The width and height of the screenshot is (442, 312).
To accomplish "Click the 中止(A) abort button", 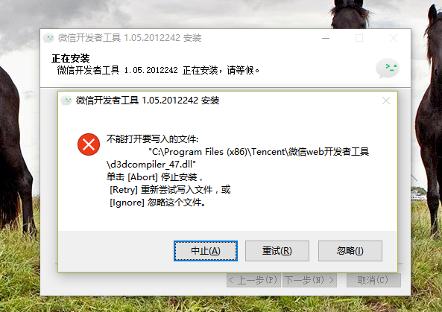I will point(206,251).
